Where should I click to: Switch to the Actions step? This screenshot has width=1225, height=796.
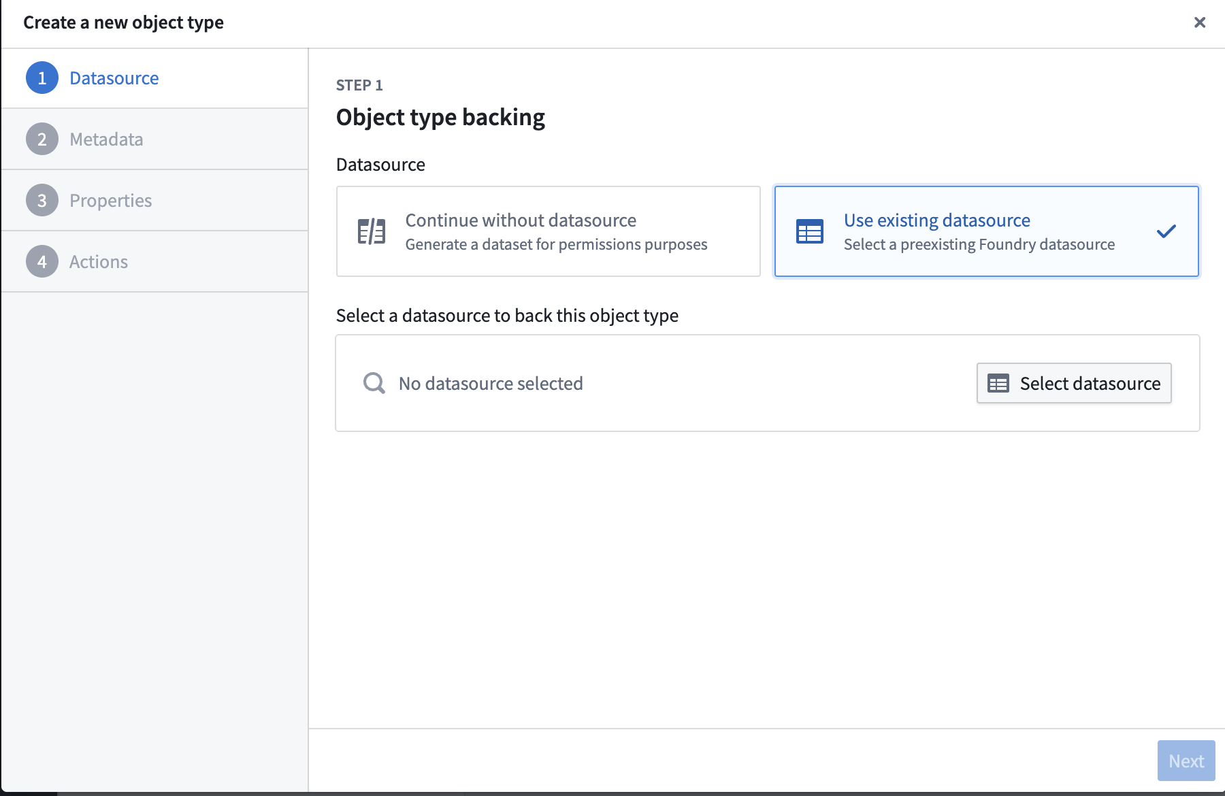tap(154, 262)
